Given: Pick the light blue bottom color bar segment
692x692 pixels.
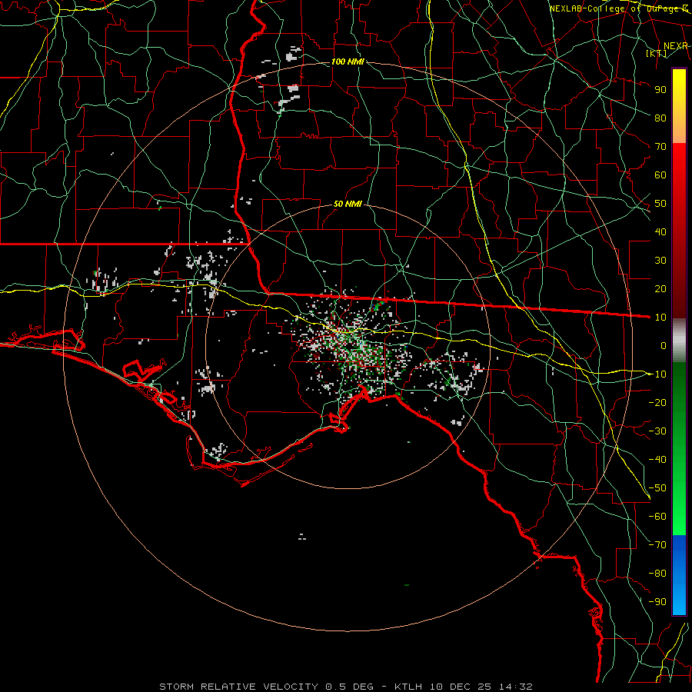Looking at the screenshot, I should pyautogui.click(x=679, y=601).
